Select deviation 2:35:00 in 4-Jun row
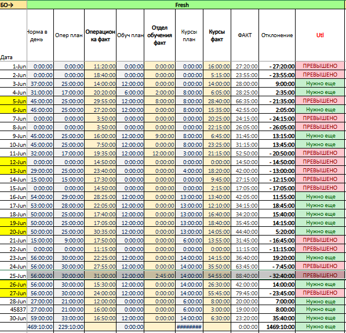The width and height of the screenshot is (346, 333). point(277,92)
